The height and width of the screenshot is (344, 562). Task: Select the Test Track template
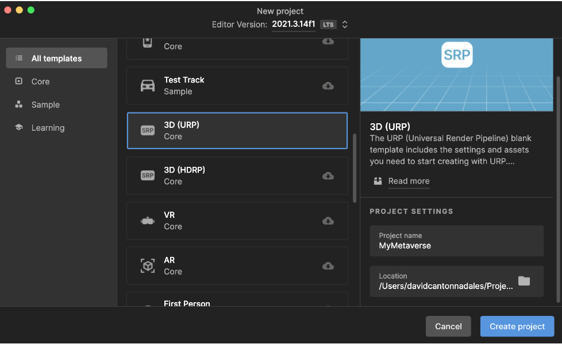237,86
